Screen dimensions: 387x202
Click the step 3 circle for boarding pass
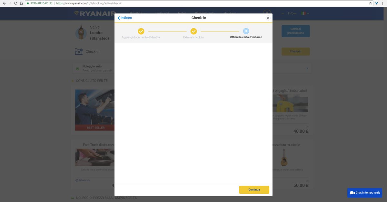click(x=246, y=31)
